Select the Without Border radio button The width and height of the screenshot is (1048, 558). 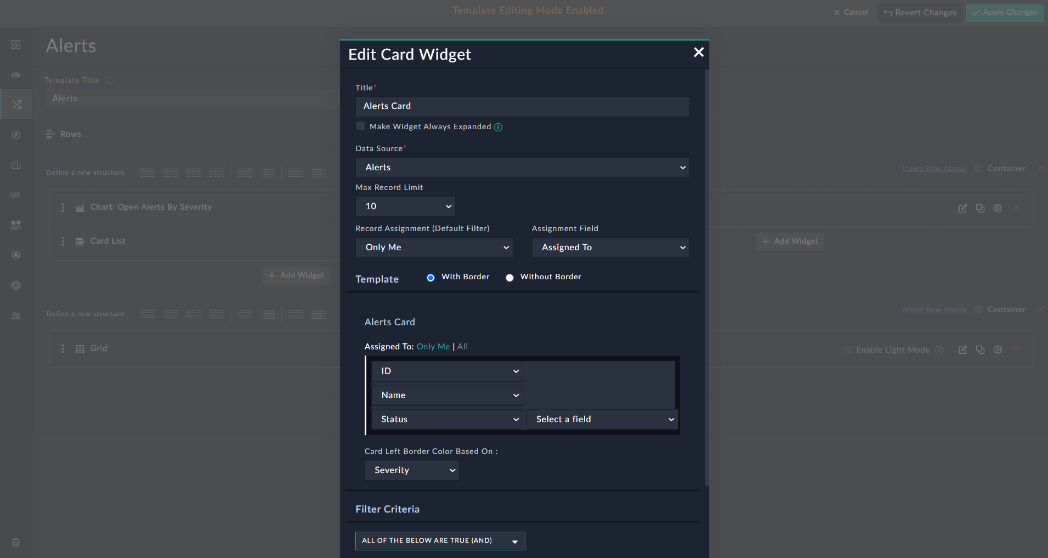coord(510,277)
